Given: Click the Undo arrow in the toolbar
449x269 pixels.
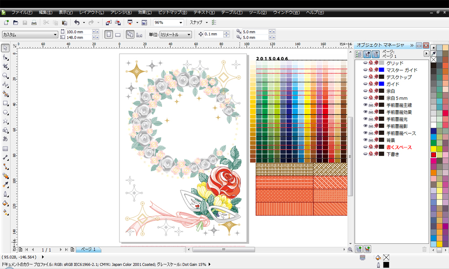Looking at the screenshot, I should (x=76, y=22).
